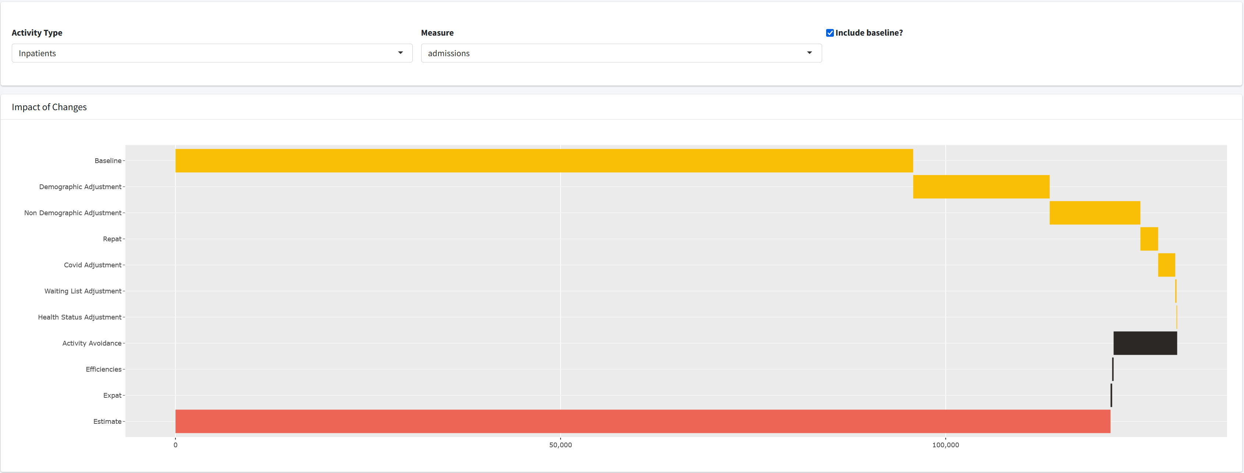Image resolution: width=1244 pixels, height=473 pixels.
Task: Open the Activity Type dropdown
Action: (x=212, y=53)
